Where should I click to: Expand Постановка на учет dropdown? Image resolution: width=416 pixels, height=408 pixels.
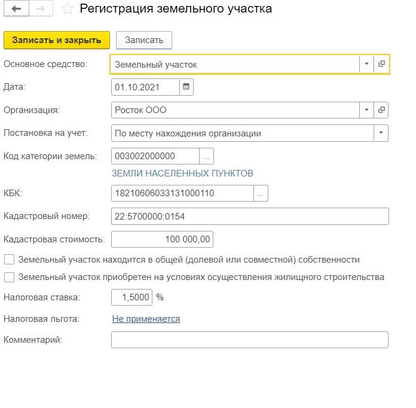coord(381,133)
